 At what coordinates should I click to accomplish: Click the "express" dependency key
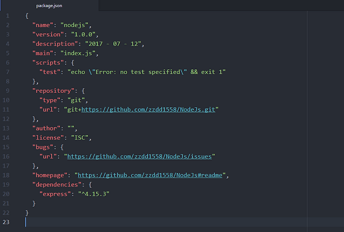click(55, 194)
